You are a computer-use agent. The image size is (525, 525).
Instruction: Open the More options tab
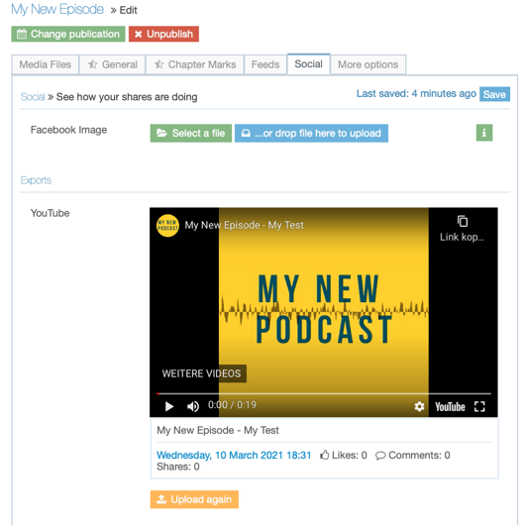coord(367,64)
